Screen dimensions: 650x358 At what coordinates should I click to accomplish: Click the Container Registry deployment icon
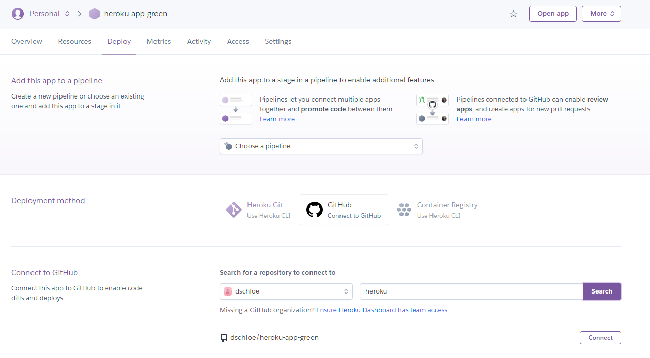coord(404,209)
